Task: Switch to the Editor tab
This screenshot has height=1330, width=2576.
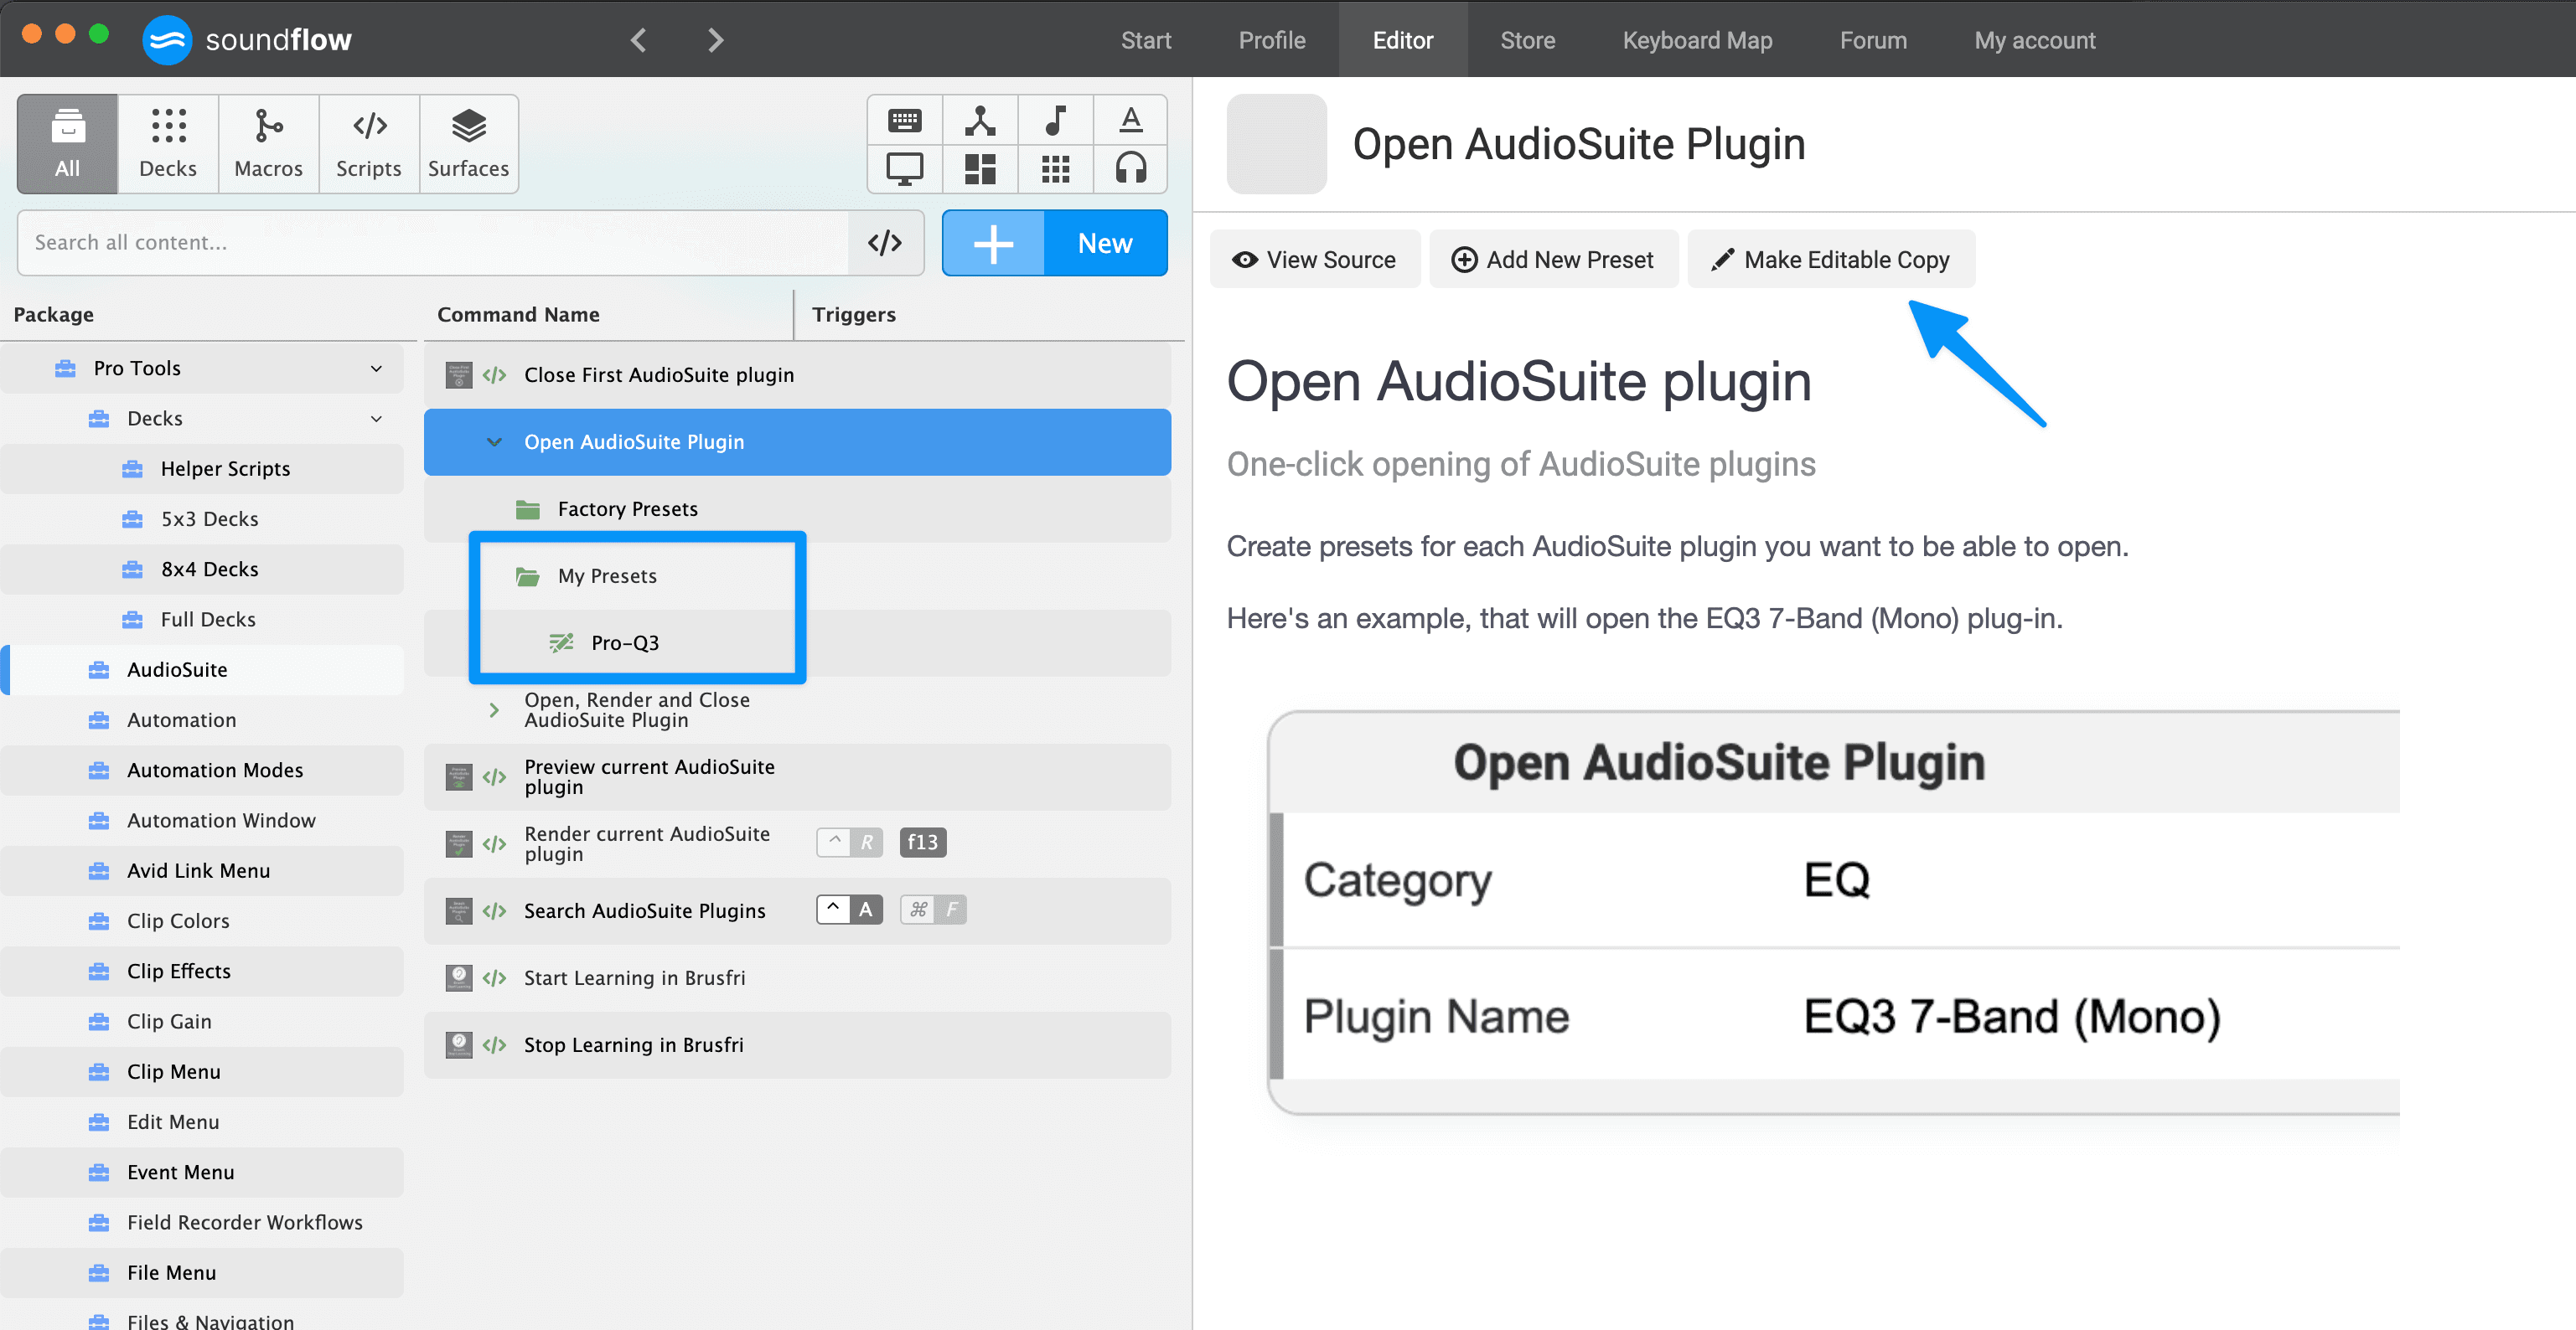Action: 1402,40
